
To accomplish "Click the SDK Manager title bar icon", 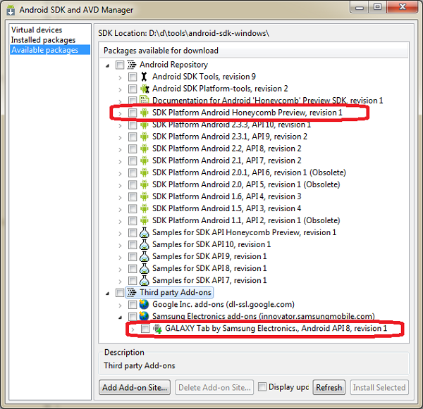I will click(11, 10).
